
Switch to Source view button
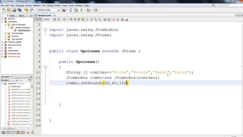(38, 19)
